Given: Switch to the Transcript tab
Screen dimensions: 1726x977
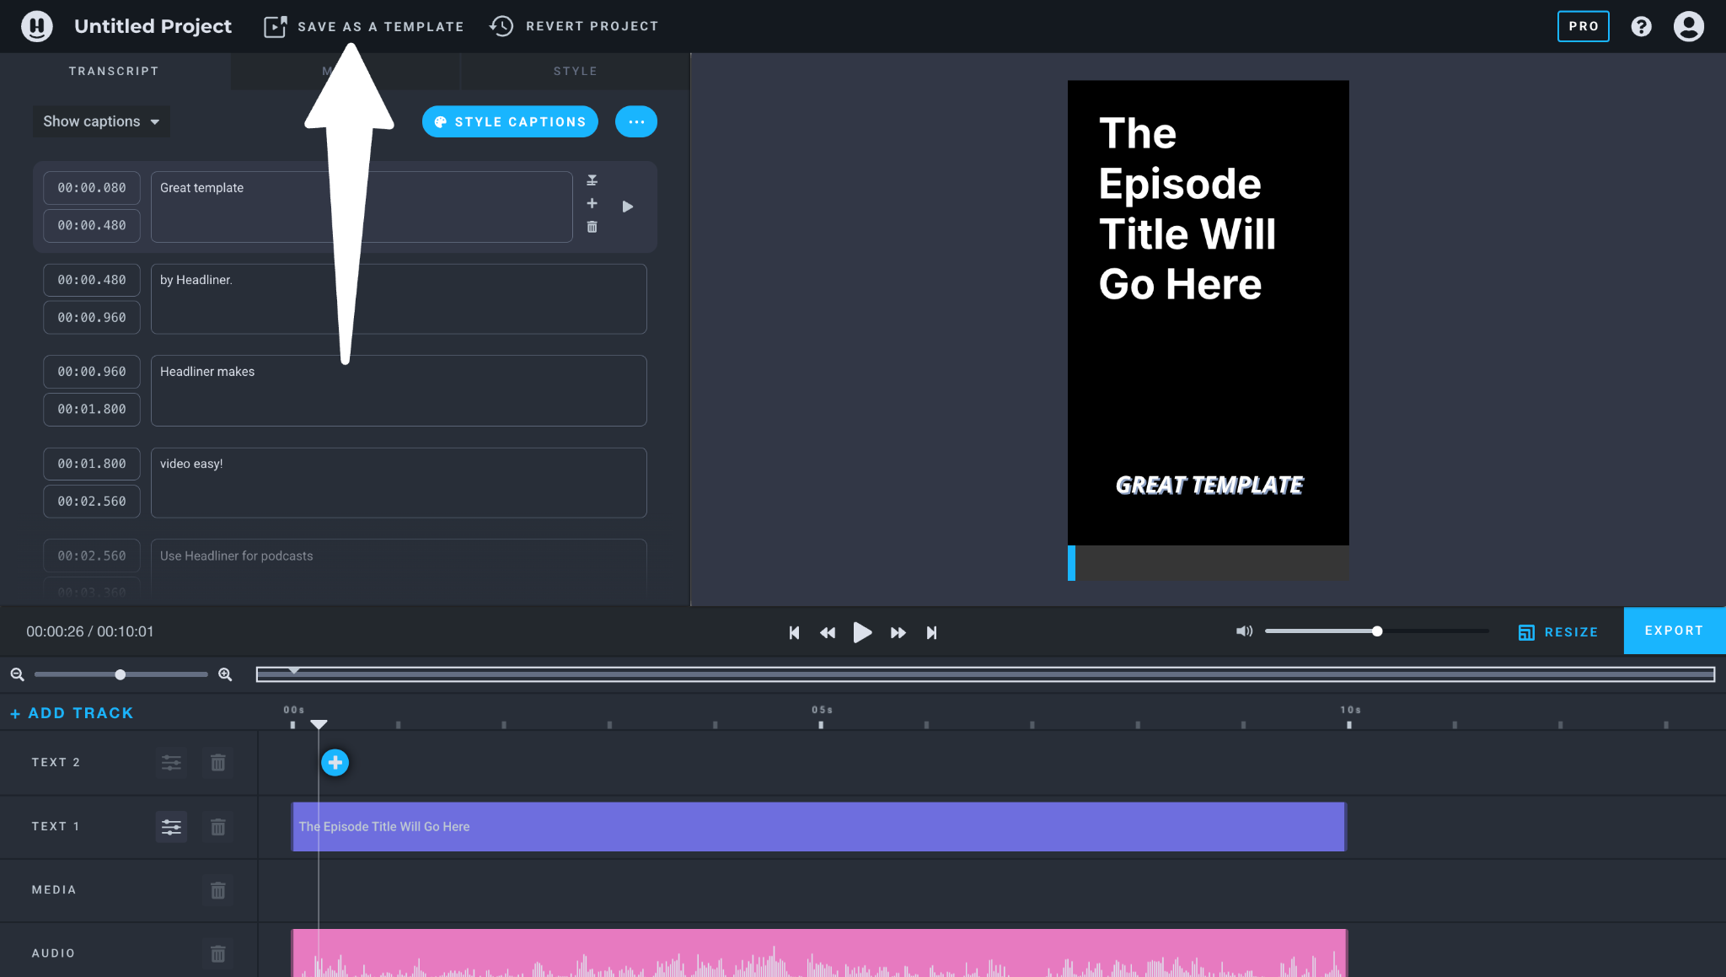Looking at the screenshot, I should click(114, 71).
